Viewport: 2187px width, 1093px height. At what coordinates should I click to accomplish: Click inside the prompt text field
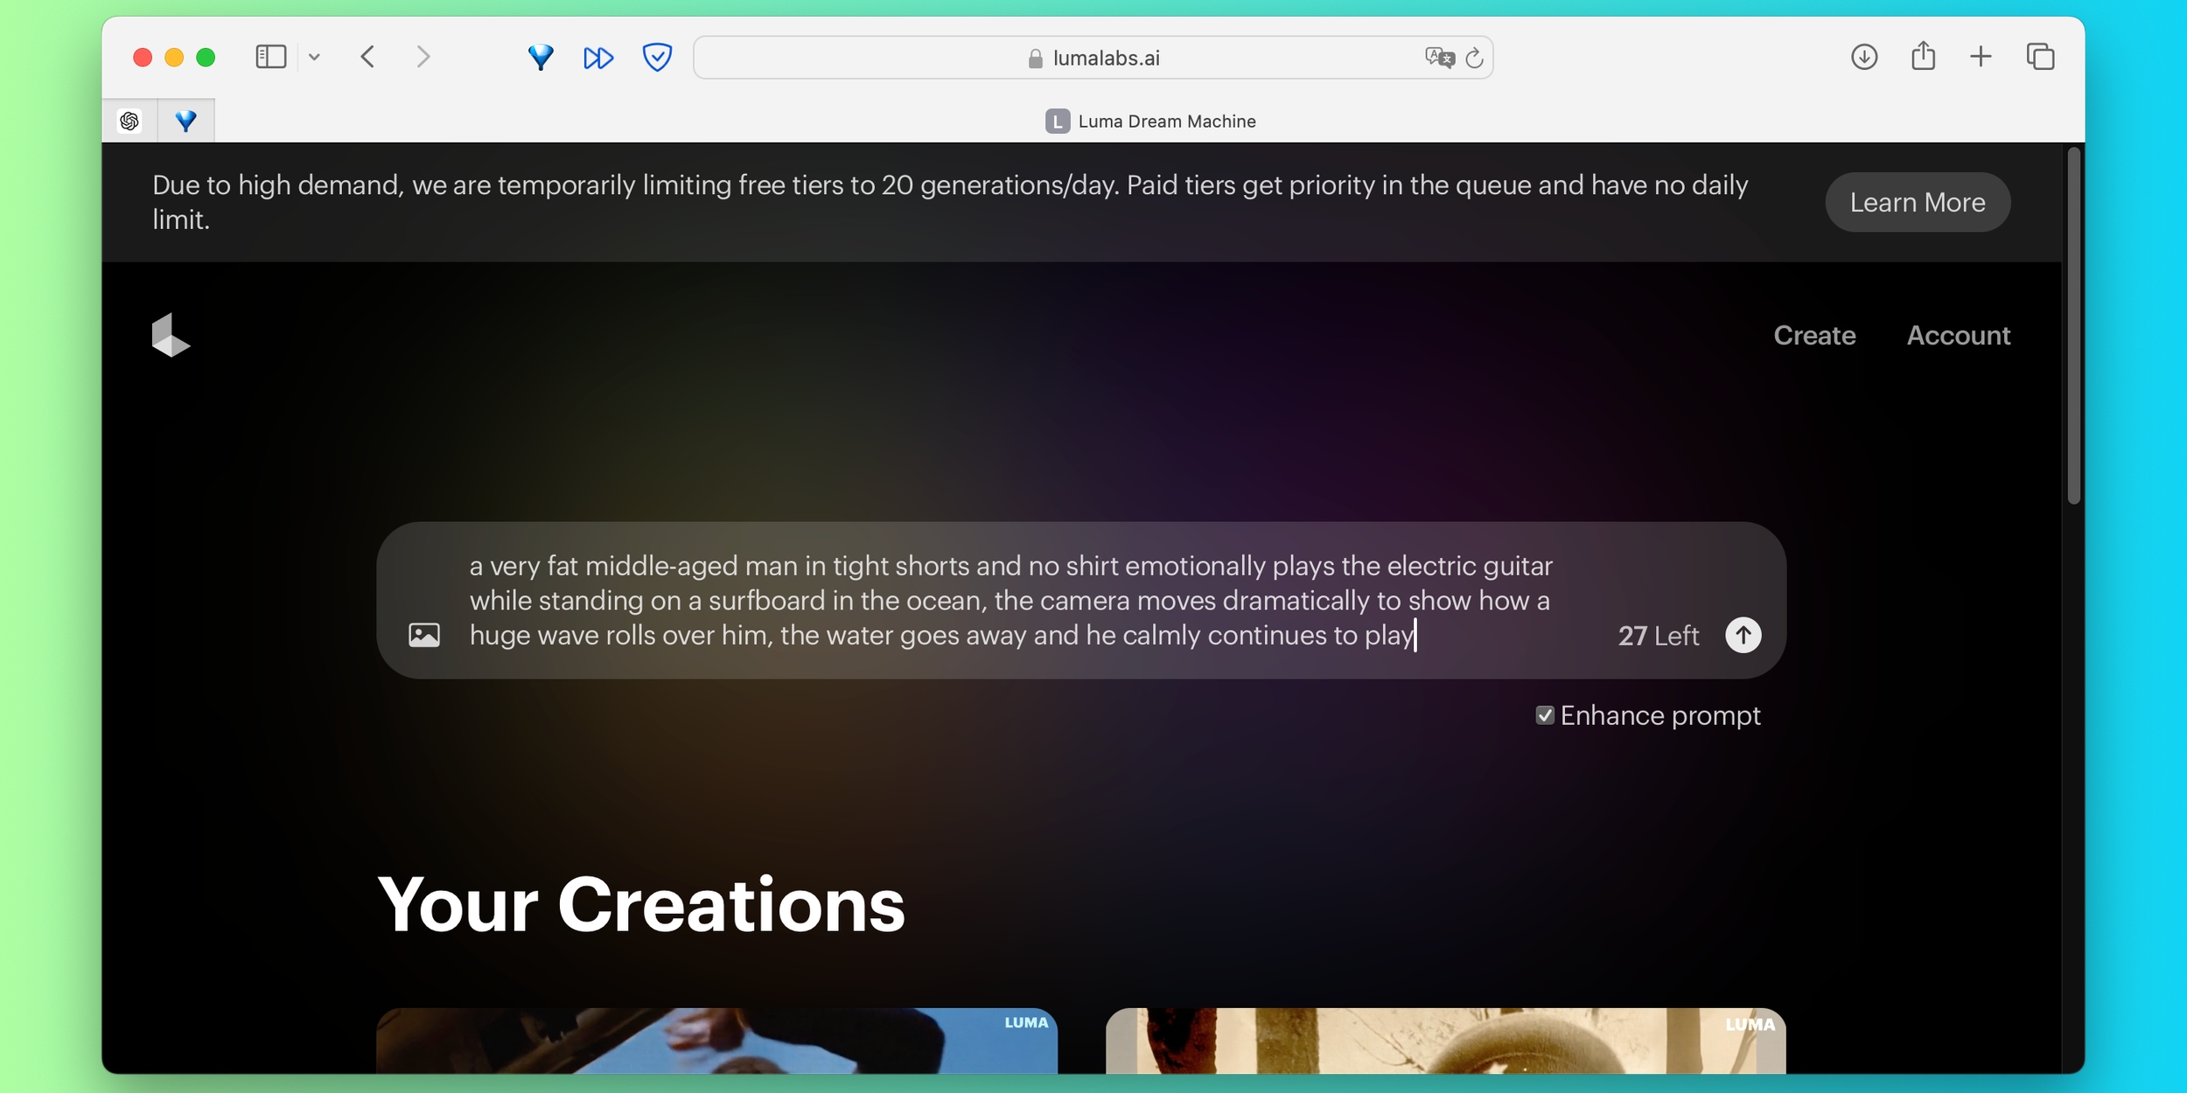click(x=1011, y=601)
